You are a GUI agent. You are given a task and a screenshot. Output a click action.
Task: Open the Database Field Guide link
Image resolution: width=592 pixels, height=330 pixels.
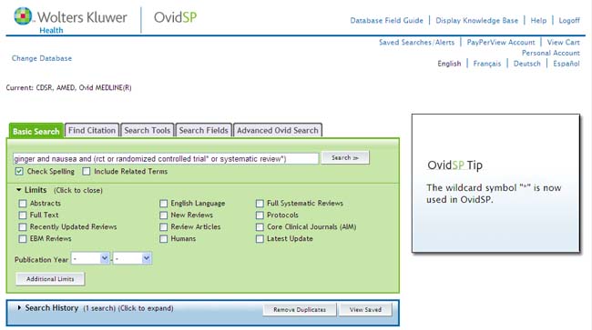[x=386, y=20]
